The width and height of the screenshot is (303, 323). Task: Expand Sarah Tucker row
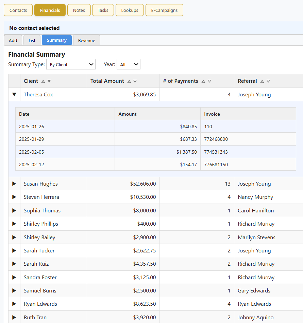click(14, 250)
